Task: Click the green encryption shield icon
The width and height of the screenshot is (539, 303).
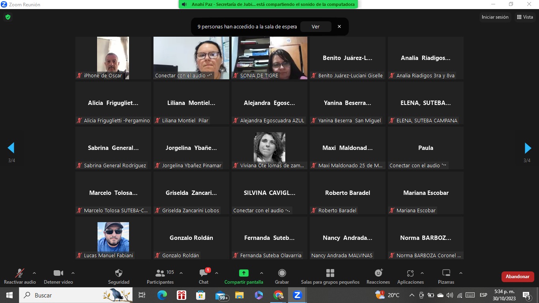Action: pyautogui.click(x=7, y=17)
